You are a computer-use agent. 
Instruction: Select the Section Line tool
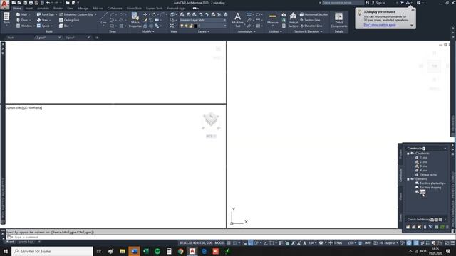click(310, 20)
